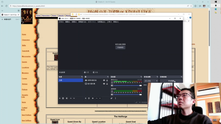The width and height of the screenshot is (221, 124).
Task: Open Edge profile avatar
Action: pyautogui.click(x=204, y=6)
